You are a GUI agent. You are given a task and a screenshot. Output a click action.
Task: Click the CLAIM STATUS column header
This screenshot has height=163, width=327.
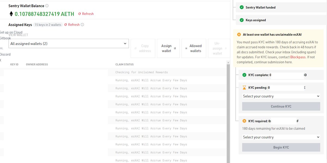pos(125,65)
